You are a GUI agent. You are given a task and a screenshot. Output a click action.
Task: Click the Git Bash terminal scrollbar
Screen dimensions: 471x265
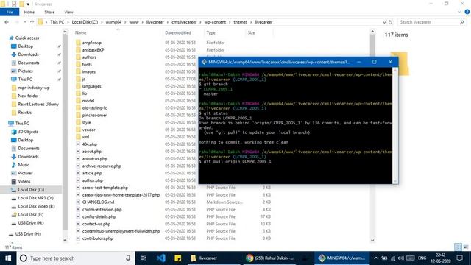pyautogui.click(x=395, y=126)
